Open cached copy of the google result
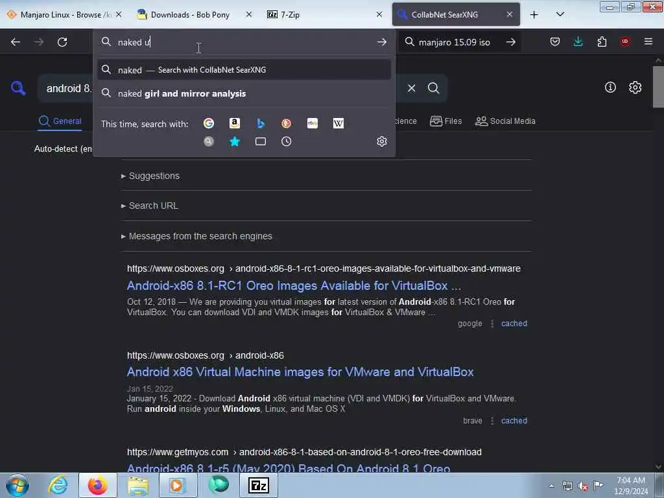This screenshot has height=498, width=664. tap(514, 324)
